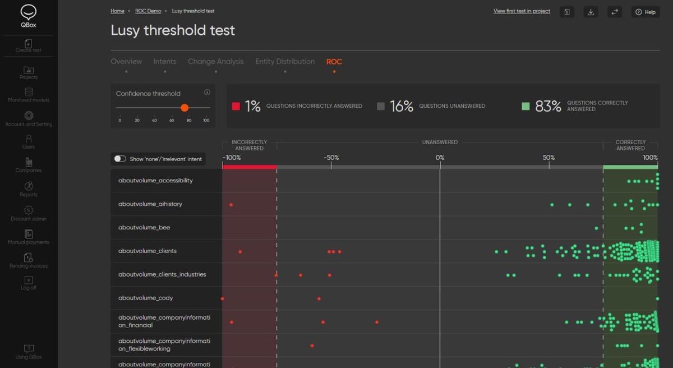
Task: Go to Home breadcrumb link
Action: click(x=117, y=11)
